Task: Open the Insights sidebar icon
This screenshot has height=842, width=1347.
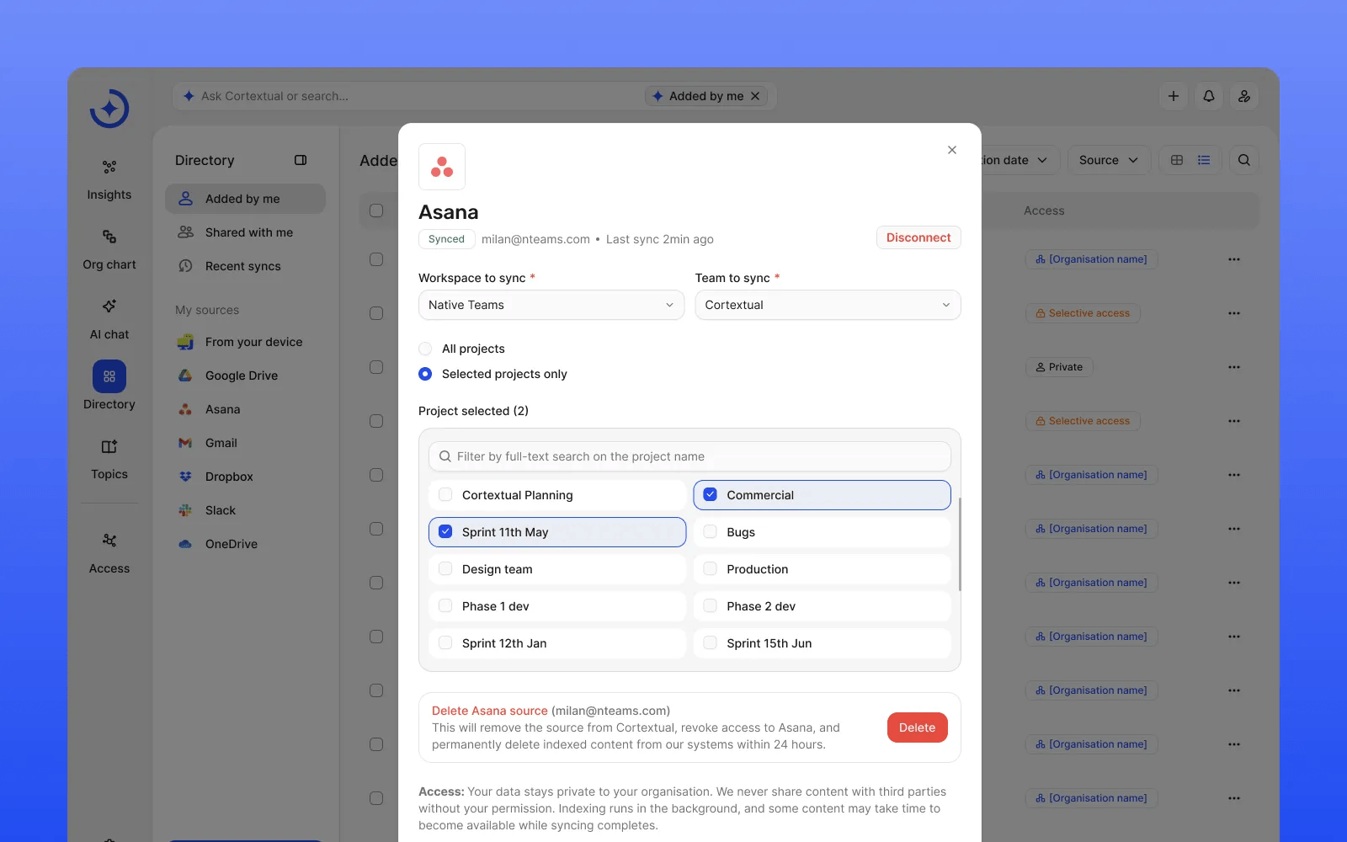Action: pos(109,167)
